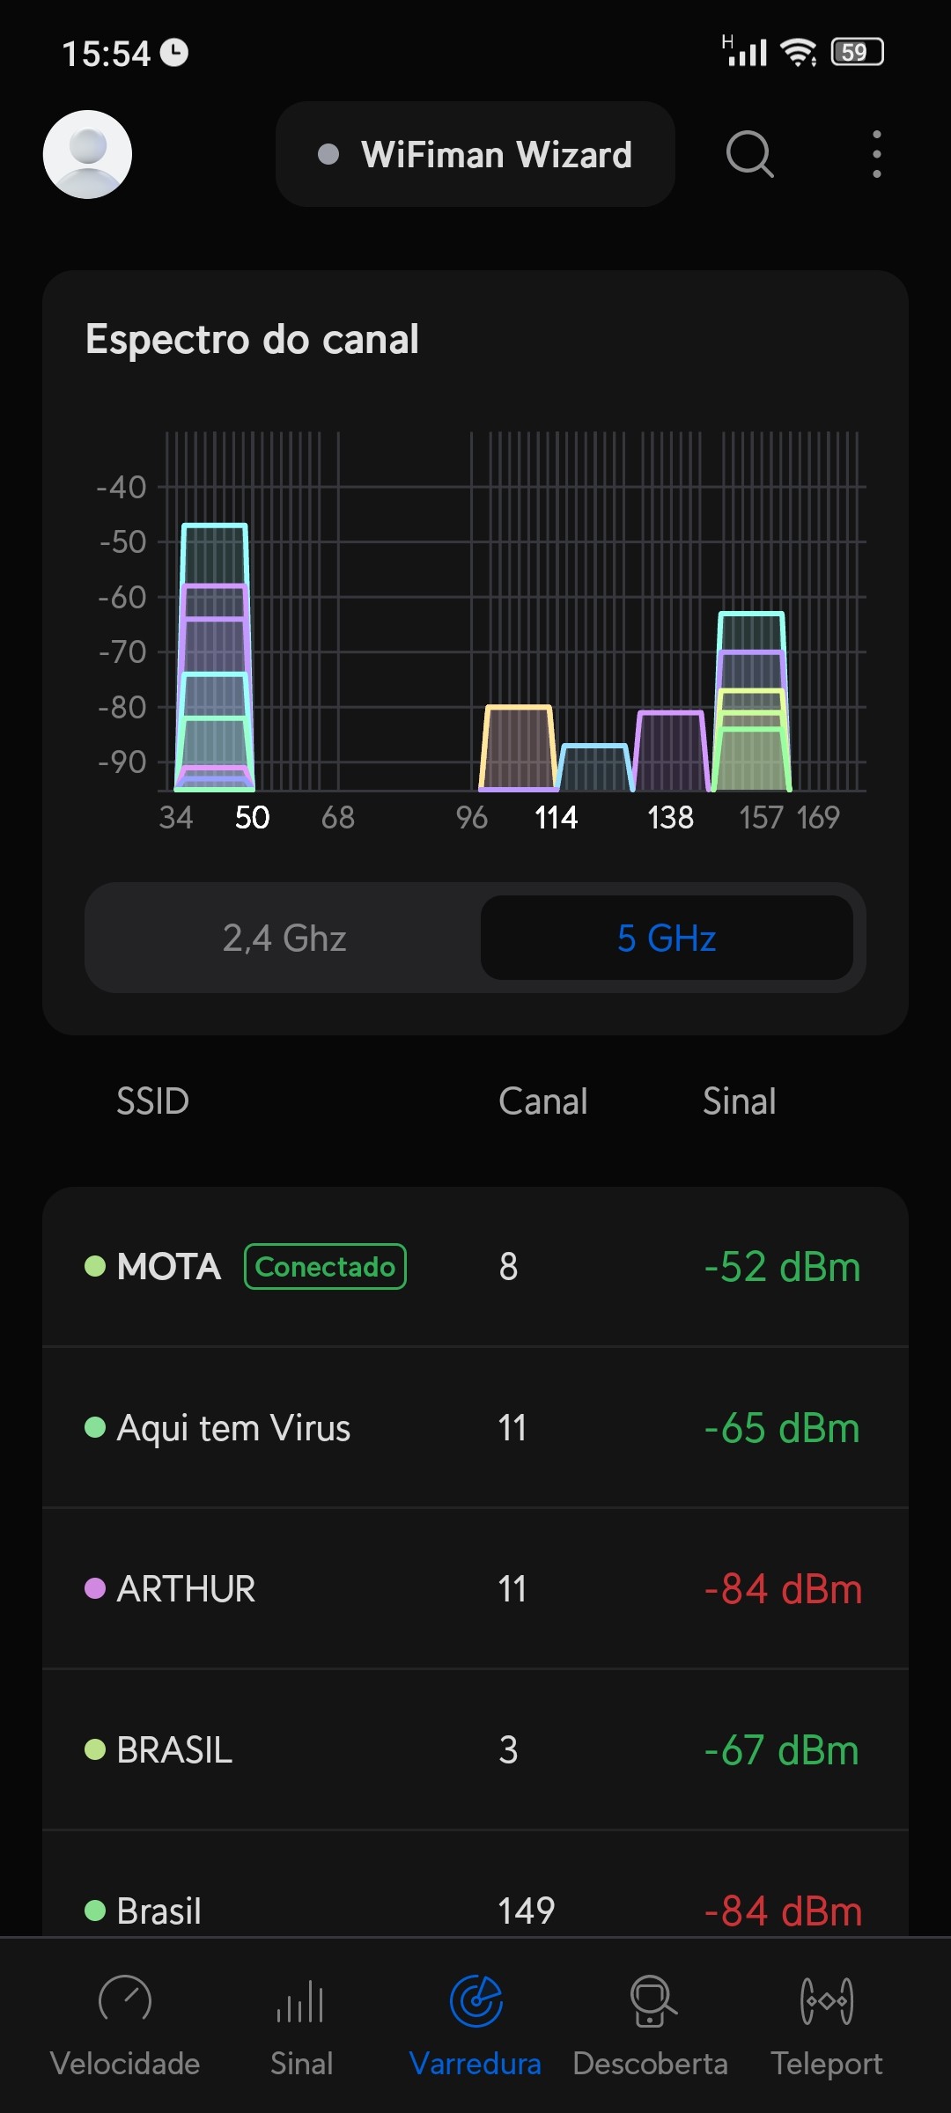The height and width of the screenshot is (2113, 951).
Task: Sort networks by the Canal column
Action: click(x=542, y=1101)
